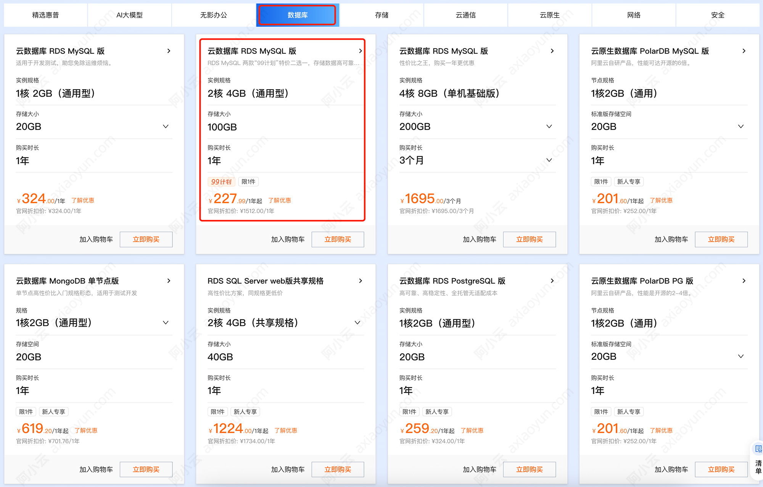
Task: Click the ¥1695.00/3个月 price
Action: (x=431, y=199)
